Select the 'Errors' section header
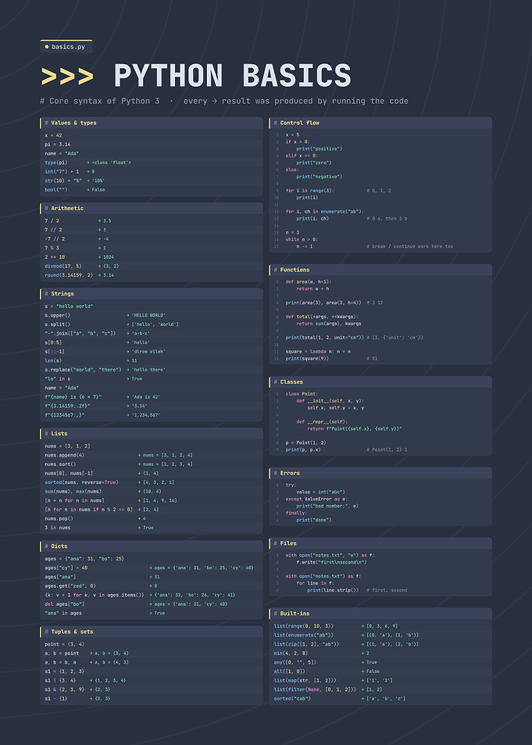 coord(380,473)
